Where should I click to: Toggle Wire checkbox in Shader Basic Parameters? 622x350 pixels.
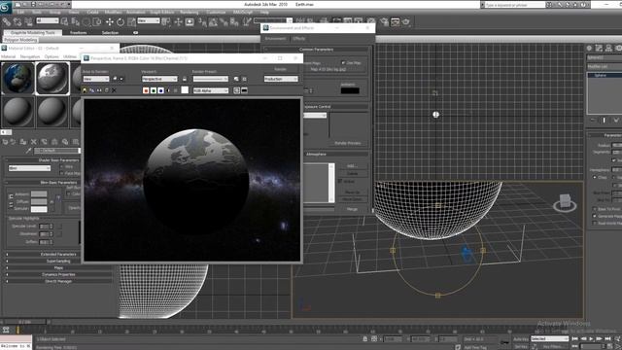pyautogui.click(x=61, y=166)
